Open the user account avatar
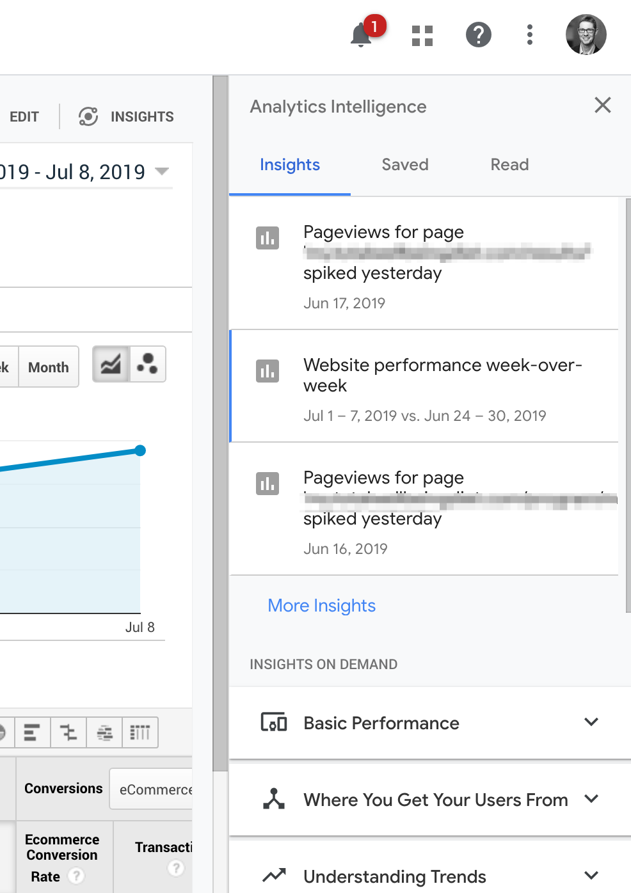This screenshot has height=893, width=631. pos(586,35)
